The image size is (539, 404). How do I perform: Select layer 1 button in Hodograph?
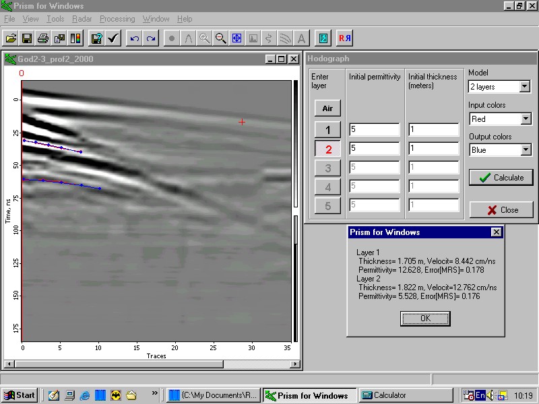point(327,130)
